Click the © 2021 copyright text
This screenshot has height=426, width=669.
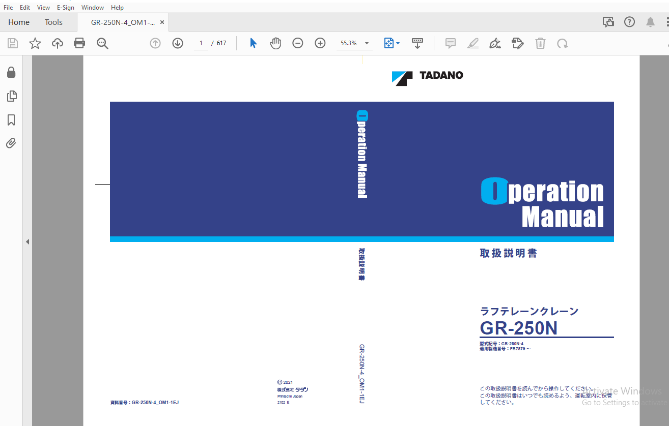285,382
